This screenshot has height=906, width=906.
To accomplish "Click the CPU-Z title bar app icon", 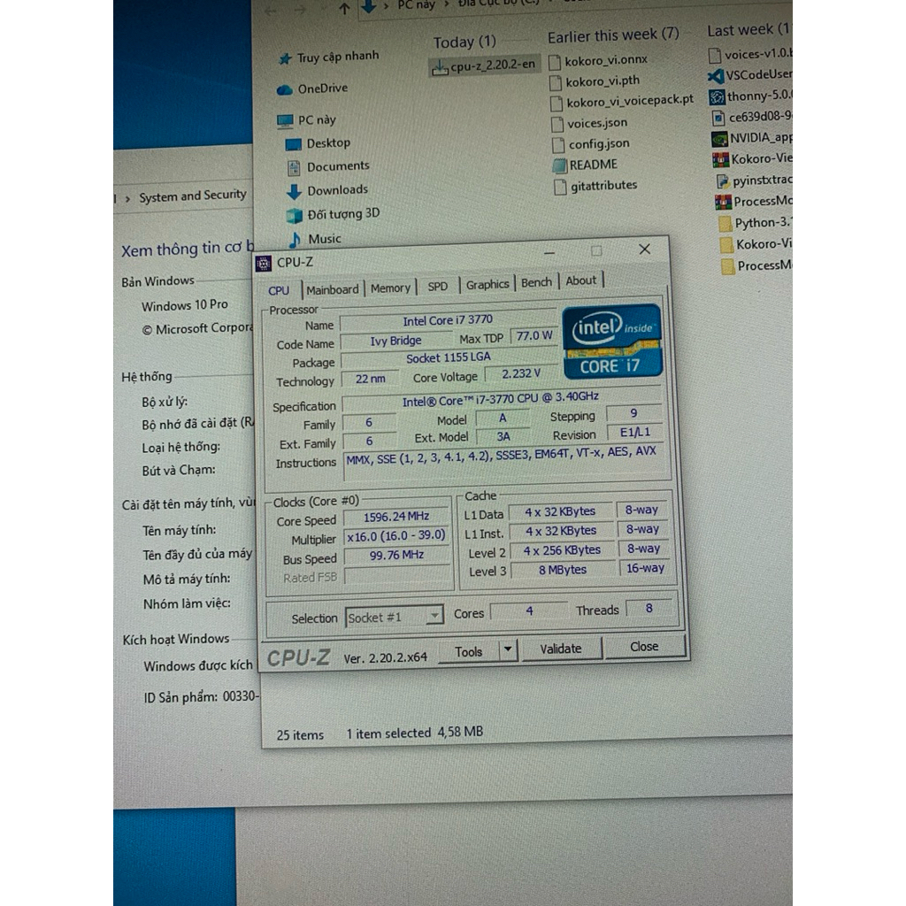I will coord(264,264).
